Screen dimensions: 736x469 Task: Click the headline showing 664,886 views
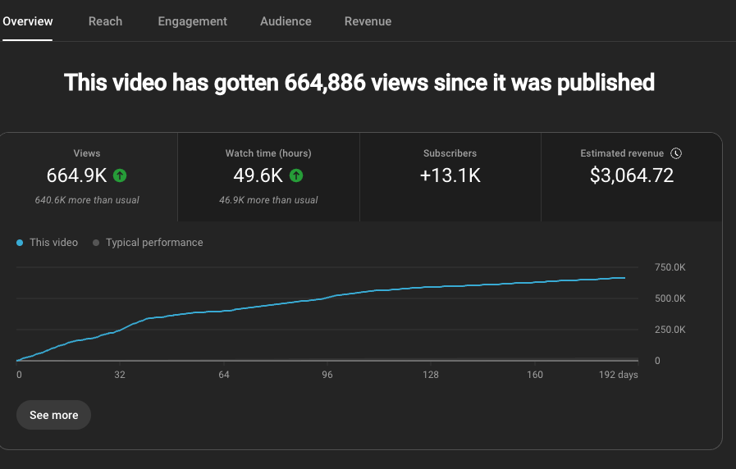coord(359,83)
